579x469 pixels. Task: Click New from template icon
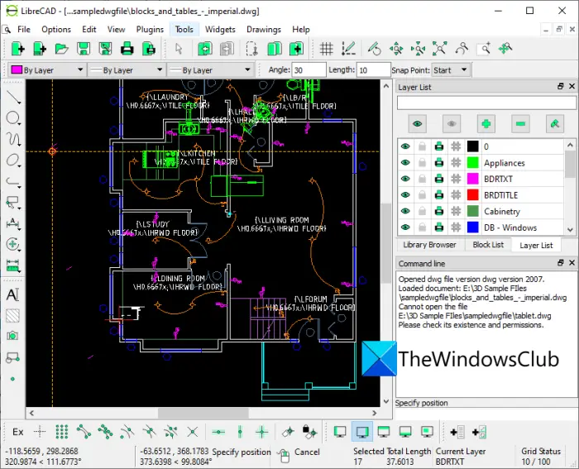coord(39,48)
